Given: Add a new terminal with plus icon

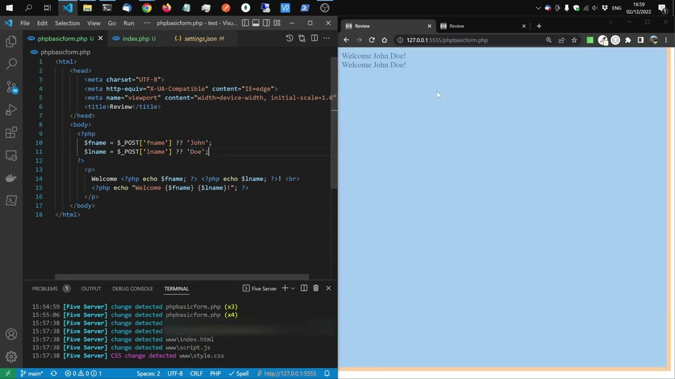Looking at the screenshot, I should [x=285, y=288].
